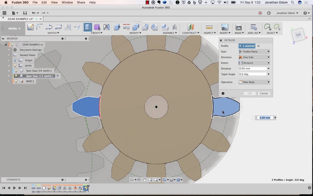The height and width of the screenshot is (196, 313).
Task: Hide the BASE:1 component via lightbulb
Action: coord(16,81)
